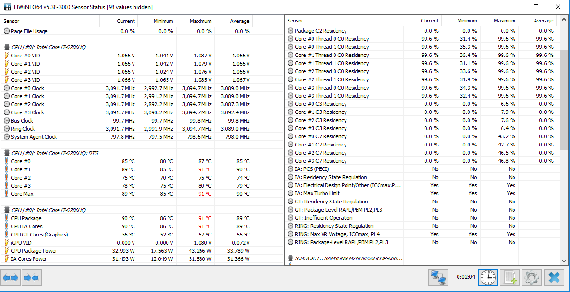Click the IA: Max Turbo Limit icon

click(x=290, y=193)
